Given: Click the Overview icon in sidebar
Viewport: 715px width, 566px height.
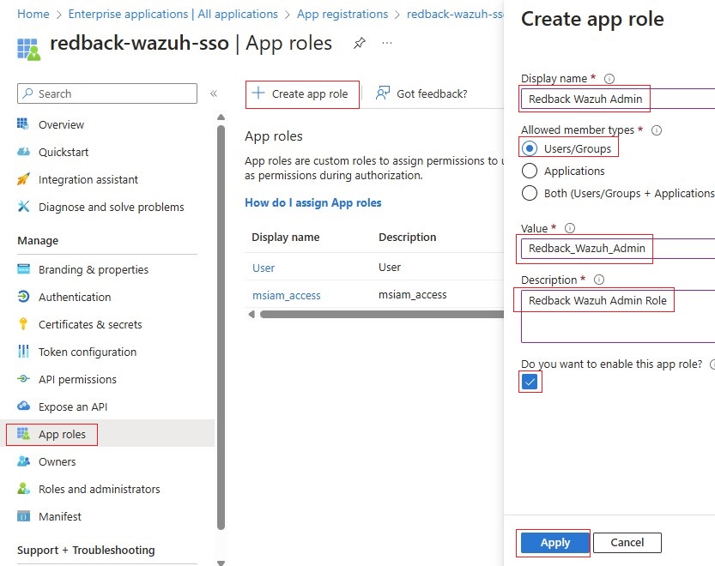Looking at the screenshot, I should [23, 124].
